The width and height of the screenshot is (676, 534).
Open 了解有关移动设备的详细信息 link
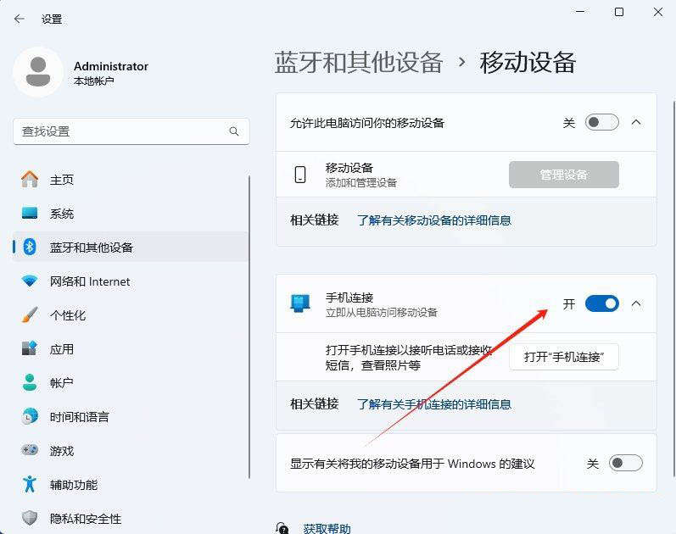click(x=433, y=220)
